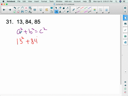The height and width of the screenshot is (96, 128).
Task: Open the document camera tool
Action: tap(51, 12)
